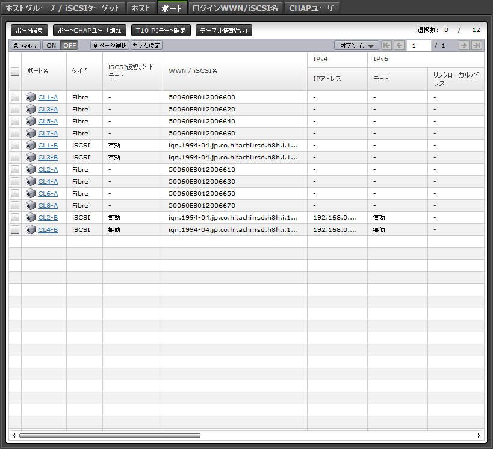Screen dimensions: 493x449
Task: Click the horizontal scrollbar thumb at bottom
Action: [x=108, y=435]
